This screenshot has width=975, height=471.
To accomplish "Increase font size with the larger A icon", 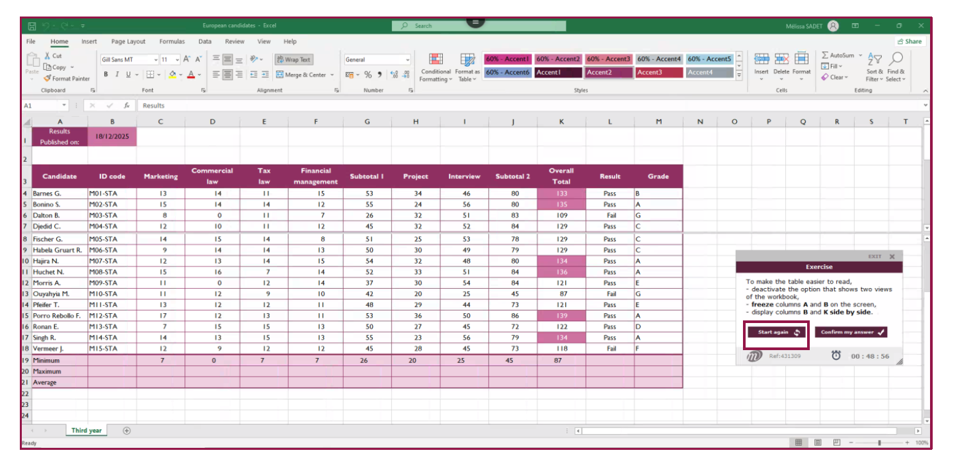I will pyautogui.click(x=187, y=59).
